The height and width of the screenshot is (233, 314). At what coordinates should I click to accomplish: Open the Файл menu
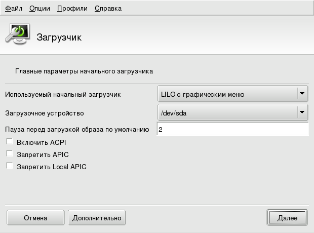click(13, 9)
